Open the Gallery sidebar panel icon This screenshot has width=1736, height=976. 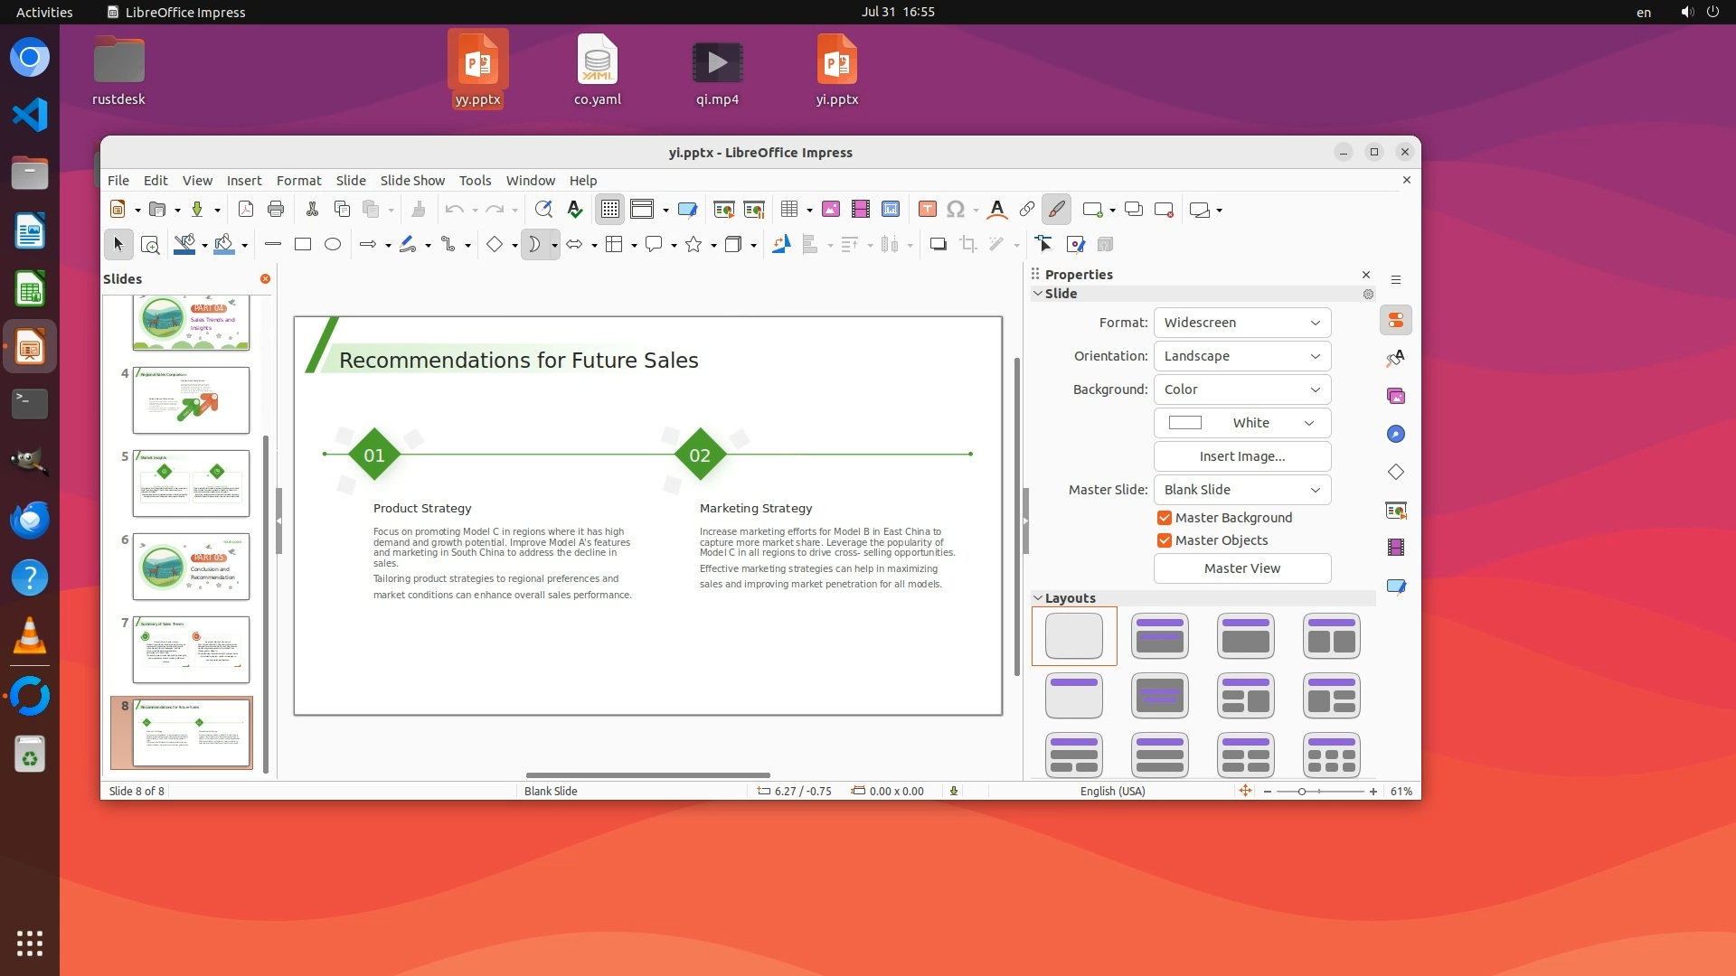(1396, 397)
